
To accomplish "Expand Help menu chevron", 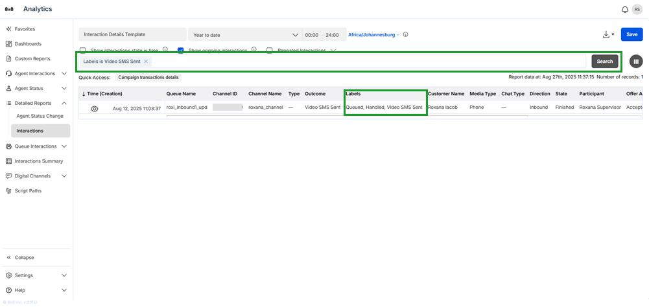I will pos(64,290).
